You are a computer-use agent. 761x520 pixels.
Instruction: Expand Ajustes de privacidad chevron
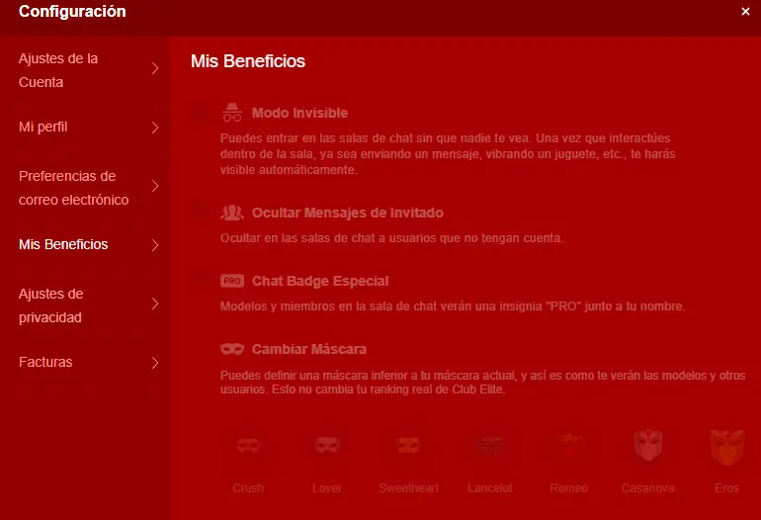(155, 303)
